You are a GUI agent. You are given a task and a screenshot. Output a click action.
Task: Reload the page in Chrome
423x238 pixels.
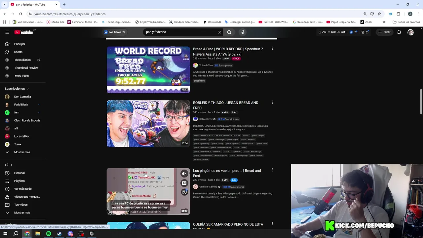(20, 14)
